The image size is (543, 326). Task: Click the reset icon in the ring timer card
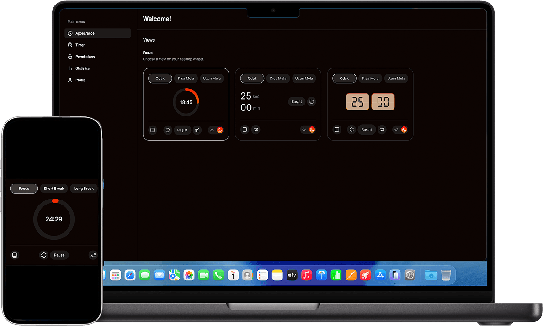tap(168, 130)
